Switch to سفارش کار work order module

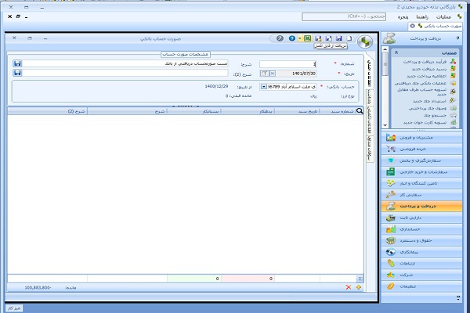pos(421,195)
